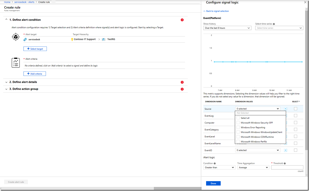Click the info icon next to Threshold

click(285, 164)
